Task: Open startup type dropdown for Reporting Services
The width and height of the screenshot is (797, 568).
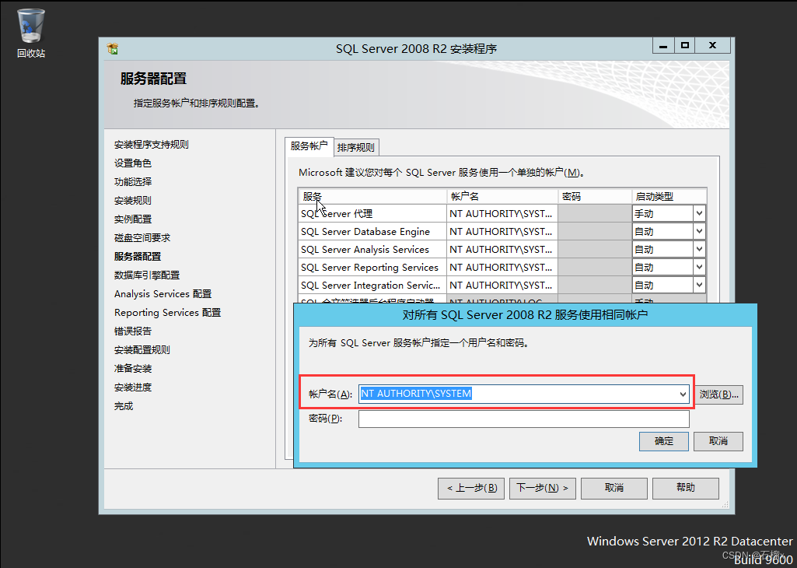Action: click(x=699, y=267)
